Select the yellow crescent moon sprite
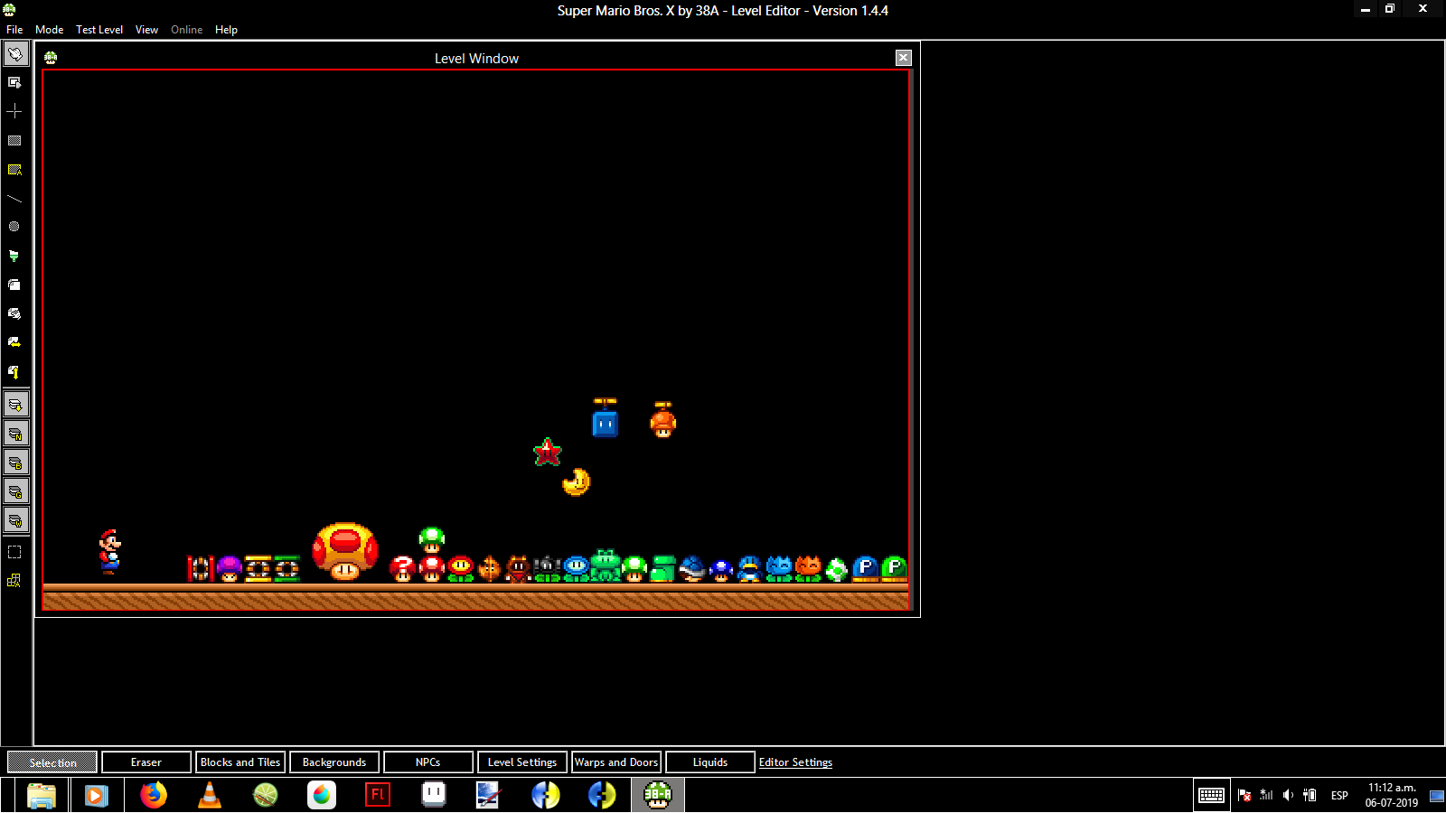Image resolution: width=1446 pixels, height=813 pixels. coord(576,481)
